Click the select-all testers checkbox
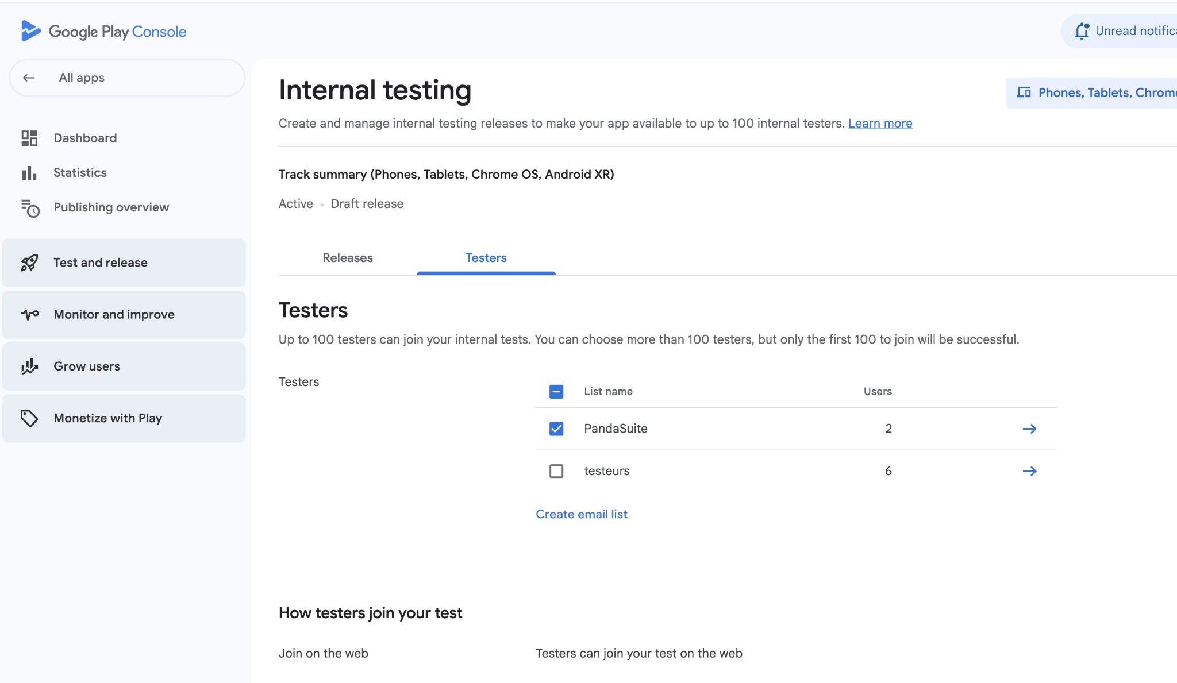The image size is (1177, 683). pyautogui.click(x=555, y=391)
